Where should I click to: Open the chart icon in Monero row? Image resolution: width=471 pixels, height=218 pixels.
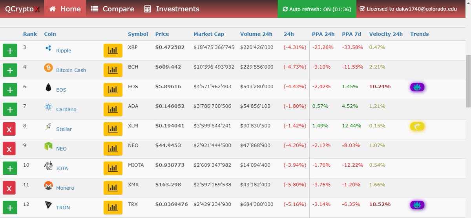[112, 188]
